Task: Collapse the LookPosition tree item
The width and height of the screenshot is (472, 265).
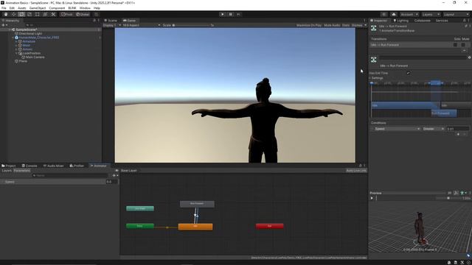Action: tap(16, 53)
